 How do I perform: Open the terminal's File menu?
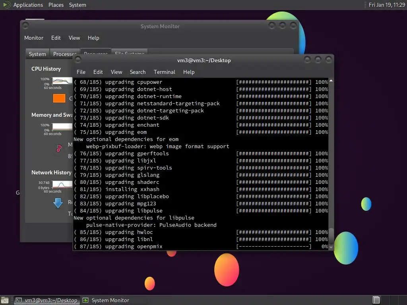(81, 72)
